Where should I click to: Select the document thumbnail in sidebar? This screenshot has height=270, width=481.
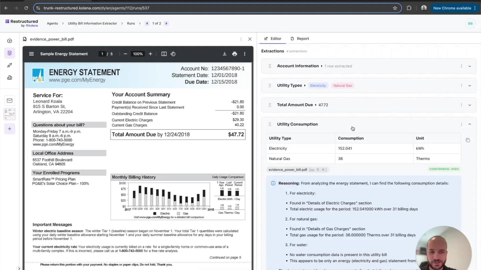(10, 114)
